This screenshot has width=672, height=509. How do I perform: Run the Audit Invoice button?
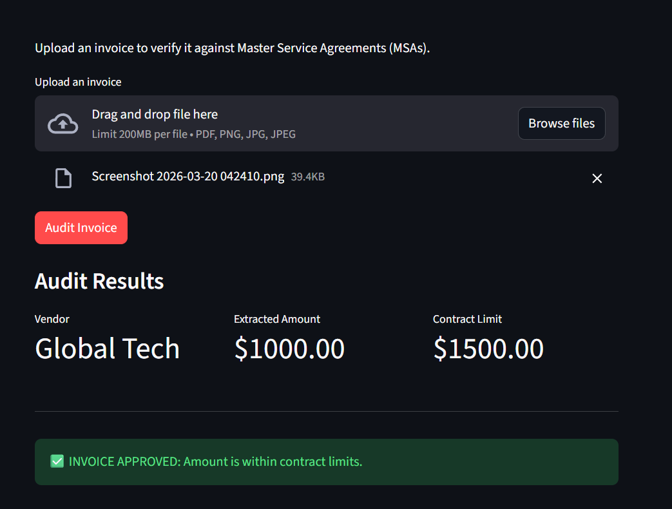(x=81, y=227)
